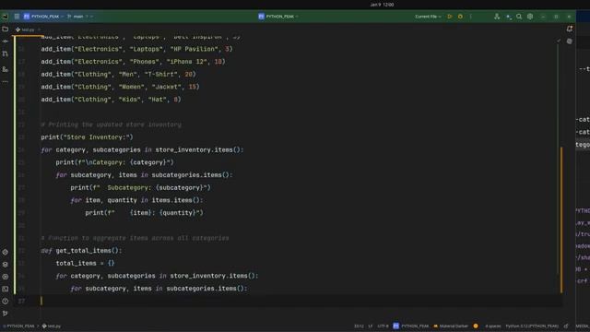Open the main menu hamburger icon
This screenshot has width=590, height=332.
pyautogui.click(x=17, y=17)
